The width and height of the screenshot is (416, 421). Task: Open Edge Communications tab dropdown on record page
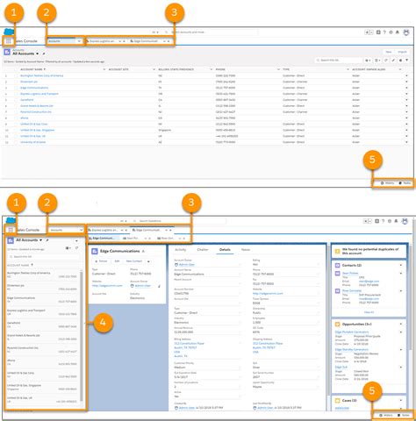(x=167, y=231)
